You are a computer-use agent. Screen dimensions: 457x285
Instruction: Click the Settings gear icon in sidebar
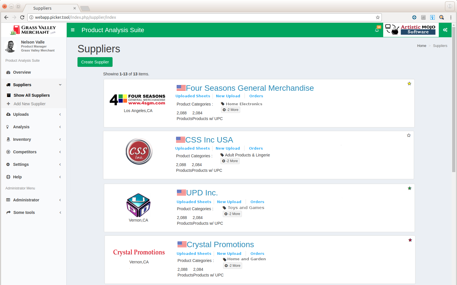coord(8,164)
